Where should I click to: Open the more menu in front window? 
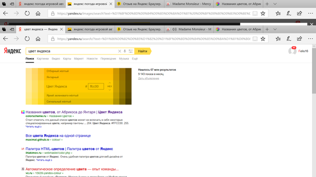[311, 39]
